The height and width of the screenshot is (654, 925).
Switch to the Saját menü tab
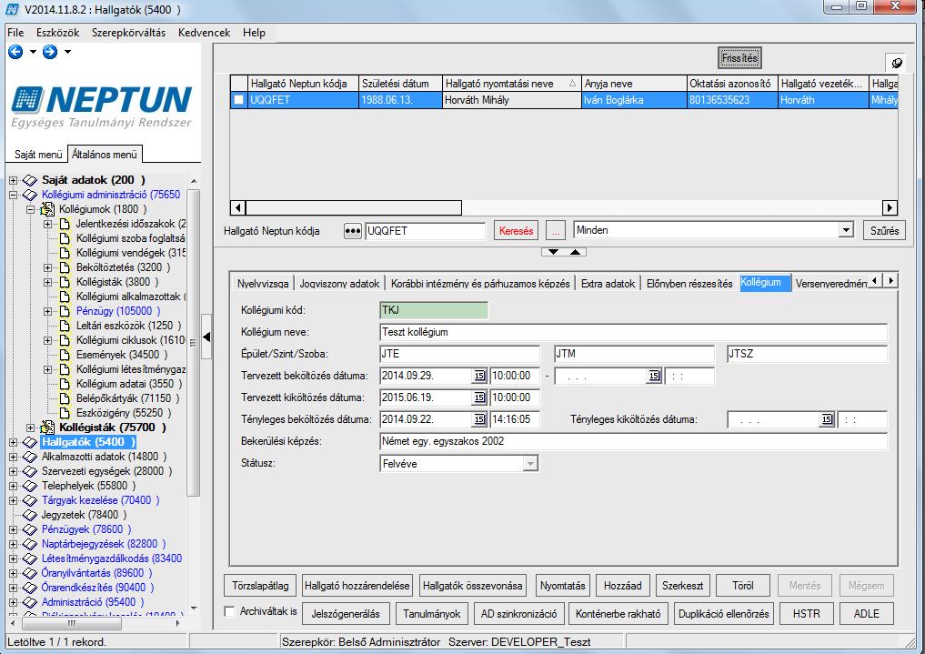tap(38, 155)
